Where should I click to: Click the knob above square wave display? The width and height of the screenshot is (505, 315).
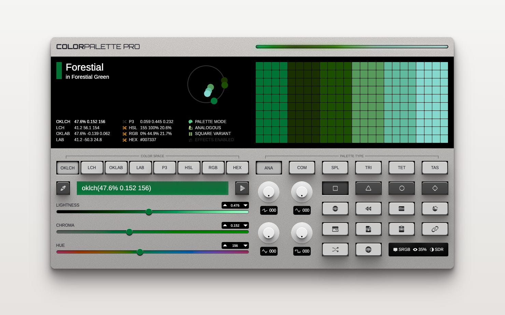coord(302,233)
